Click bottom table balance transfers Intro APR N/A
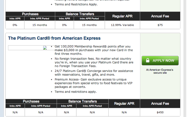This screenshot has height=117, width=187. coord(67,112)
